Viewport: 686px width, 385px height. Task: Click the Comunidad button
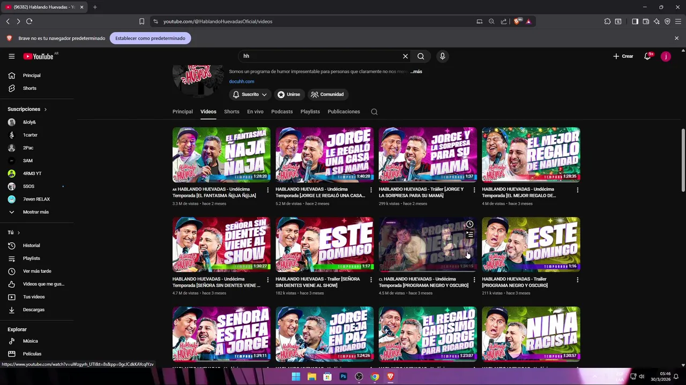click(327, 94)
